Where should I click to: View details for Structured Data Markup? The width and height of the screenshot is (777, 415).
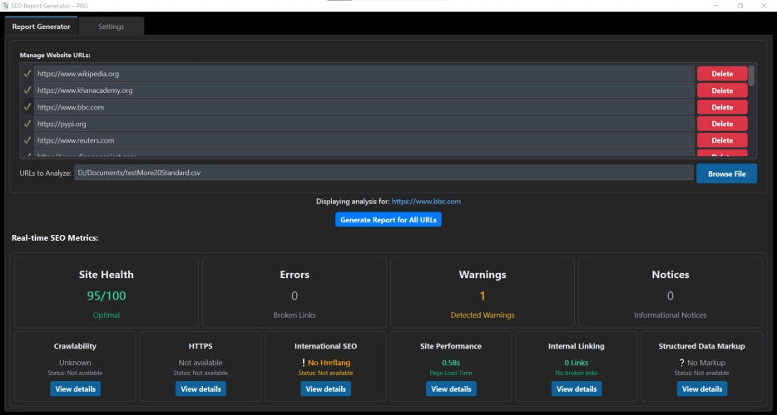[701, 388]
